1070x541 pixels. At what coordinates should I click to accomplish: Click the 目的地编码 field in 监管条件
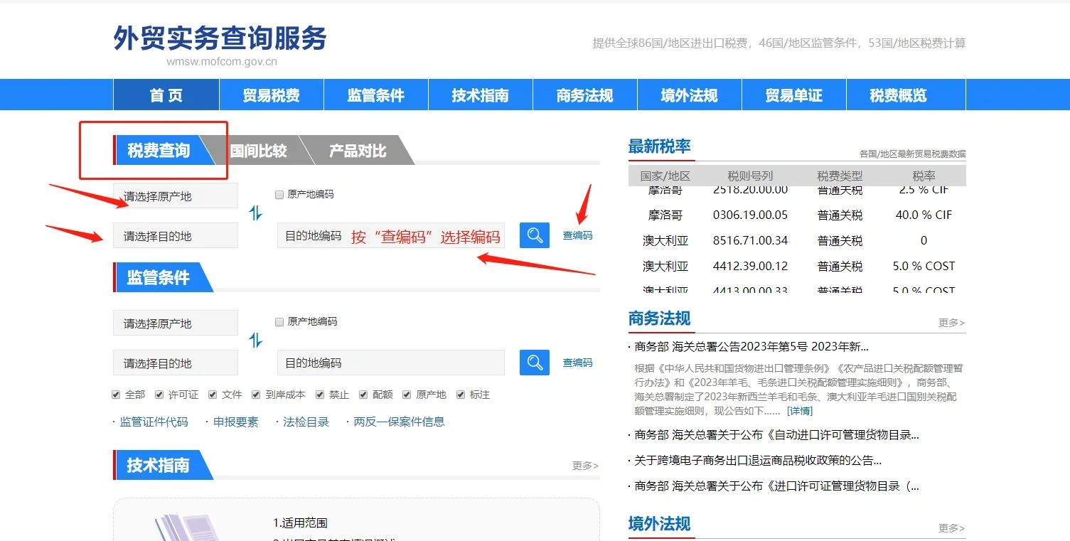tap(391, 363)
